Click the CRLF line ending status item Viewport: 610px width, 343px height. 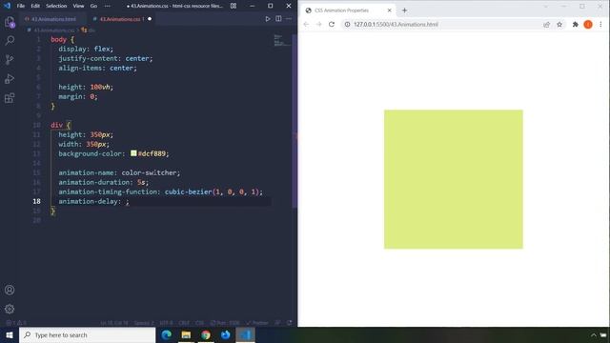click(x=184, y=323)
